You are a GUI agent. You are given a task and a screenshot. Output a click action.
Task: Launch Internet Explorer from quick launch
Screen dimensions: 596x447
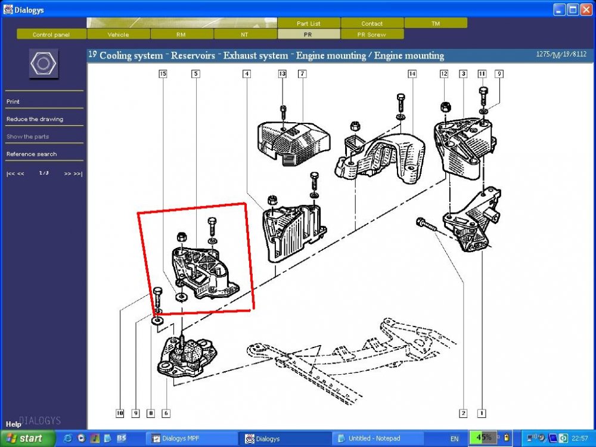coord(68,438)
